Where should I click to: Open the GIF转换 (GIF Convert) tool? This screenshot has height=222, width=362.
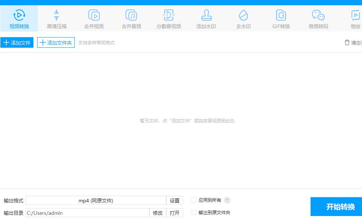click(281, 18)
